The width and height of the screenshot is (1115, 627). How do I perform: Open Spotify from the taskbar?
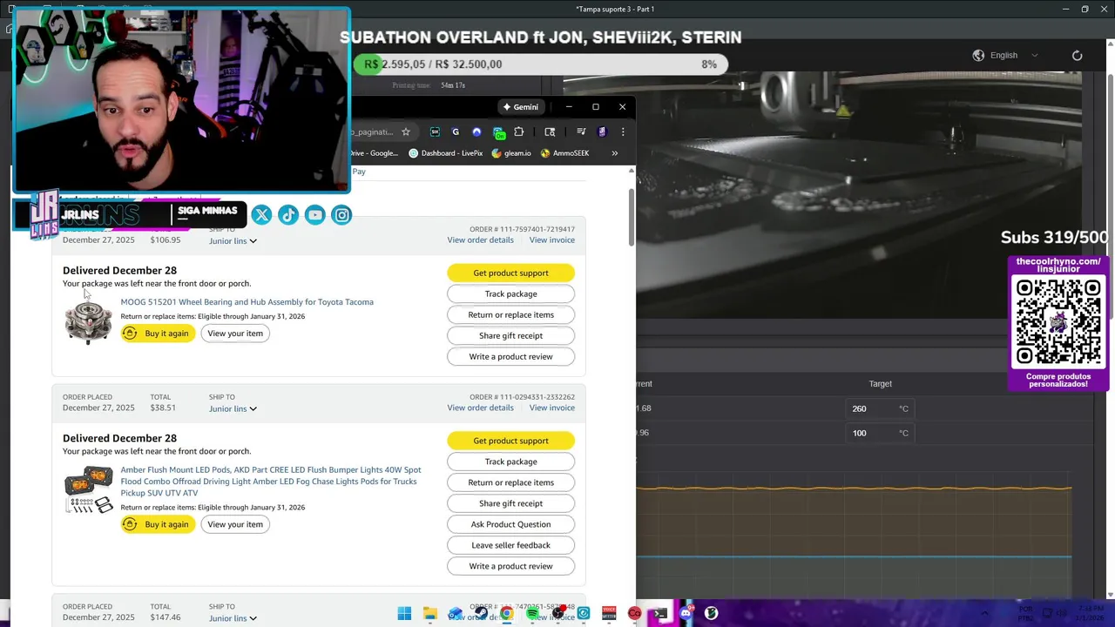(x=532, y=613)
